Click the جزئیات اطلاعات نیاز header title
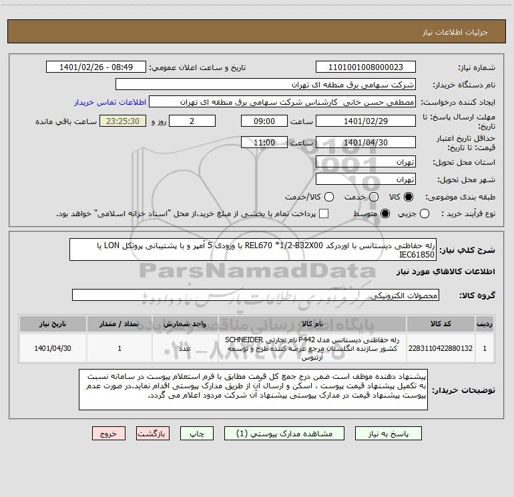The width and height of the screenshot is (514, 497). [455, 32]
